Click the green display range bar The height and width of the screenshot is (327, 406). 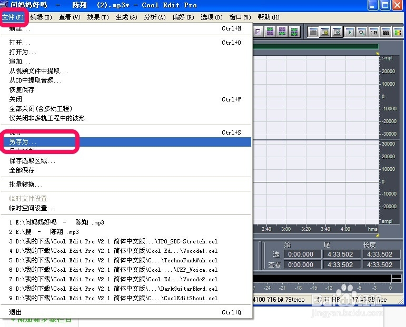pos(316,47)
